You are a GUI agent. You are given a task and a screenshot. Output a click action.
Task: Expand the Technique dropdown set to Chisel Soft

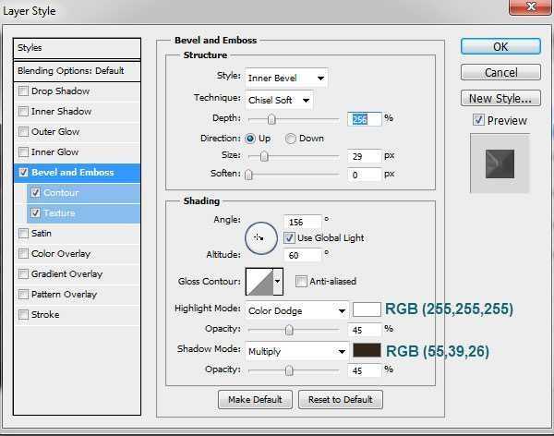(279, 99)
